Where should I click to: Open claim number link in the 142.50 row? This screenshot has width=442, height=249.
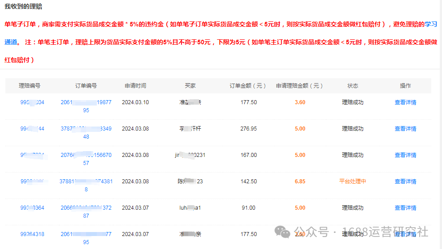(32, 181)
